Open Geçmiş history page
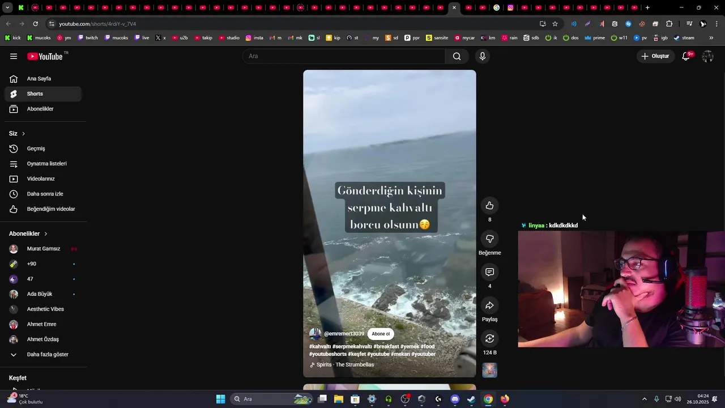 point(43,148)
